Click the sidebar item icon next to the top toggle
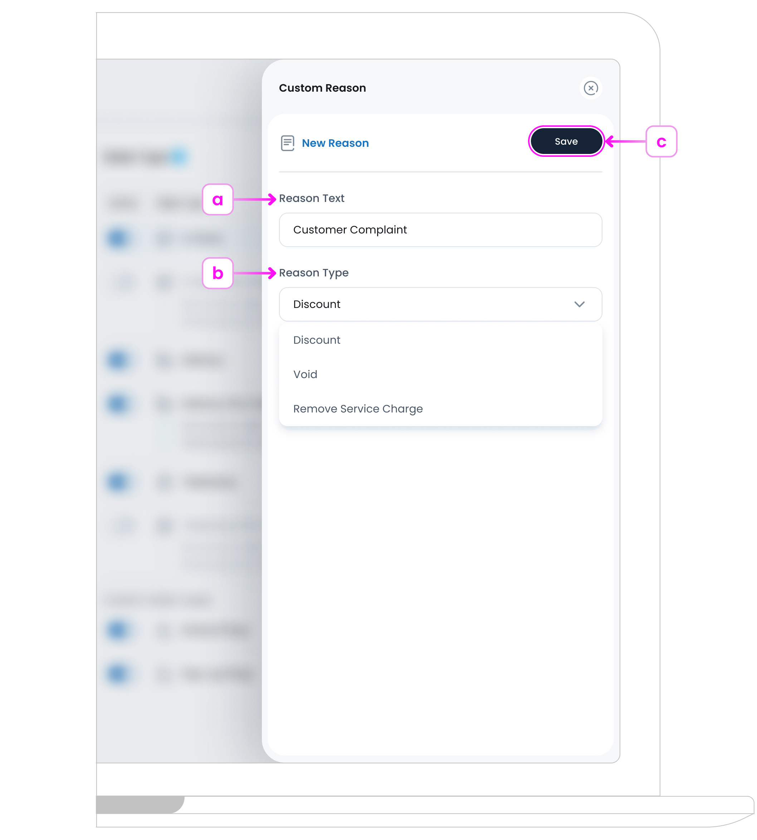Viewport: 757px width, 840px height. (163, 238)
